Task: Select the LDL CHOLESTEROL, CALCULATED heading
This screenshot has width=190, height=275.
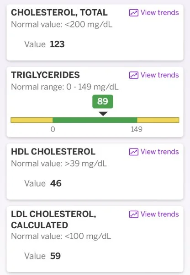Action: coord(53,220)
